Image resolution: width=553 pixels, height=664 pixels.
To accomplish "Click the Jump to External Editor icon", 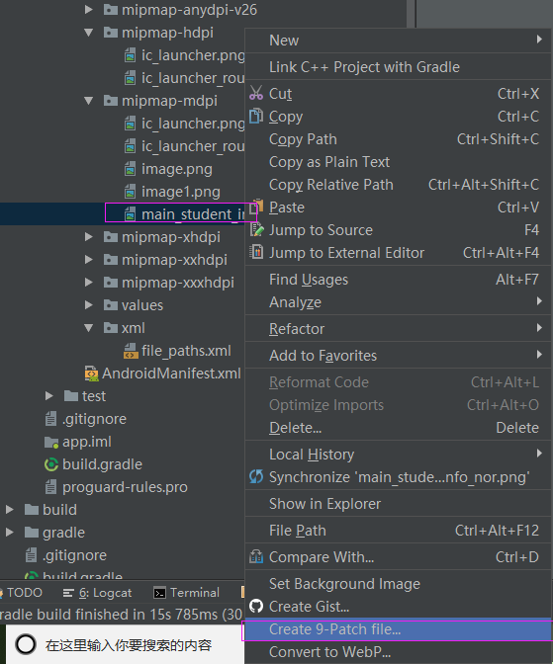I will [x=256, y=252].
